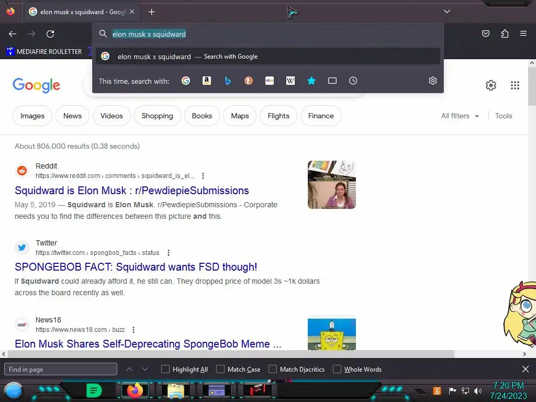Open Elon Musk Shares SpongeBob Meme link

pos(148,344)
